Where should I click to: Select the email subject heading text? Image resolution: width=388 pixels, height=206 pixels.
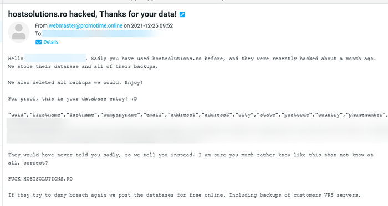coord(93,14)
